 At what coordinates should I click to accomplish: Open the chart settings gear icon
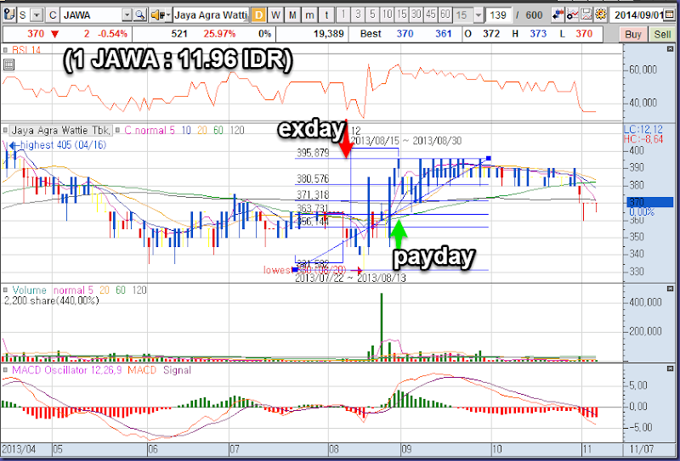600,15
